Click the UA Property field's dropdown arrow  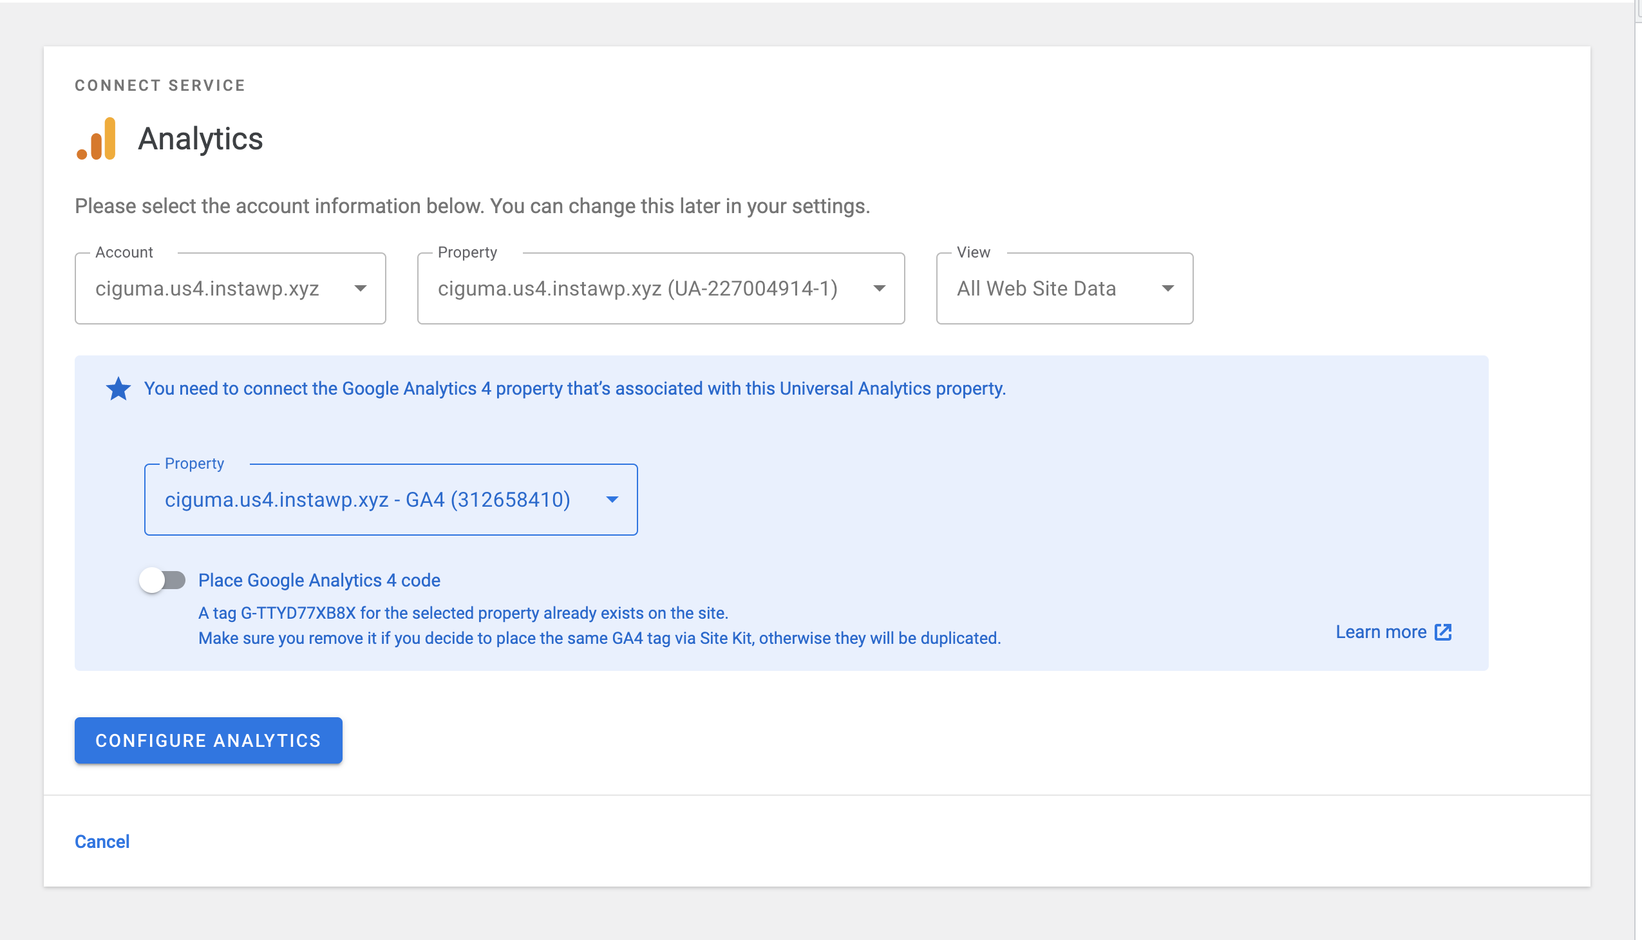point(880,288)
